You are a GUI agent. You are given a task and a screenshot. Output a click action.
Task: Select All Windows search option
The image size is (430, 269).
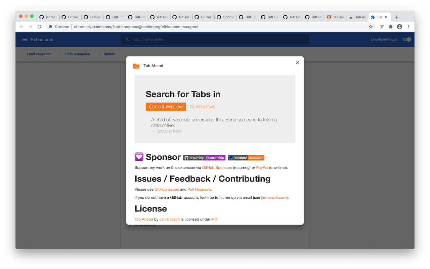point(202,107)
